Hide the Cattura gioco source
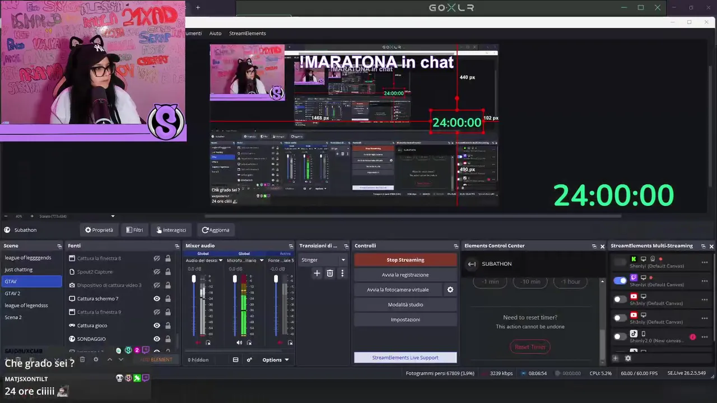The height and width of the screenshot is (403, 717). click(157, 325)
